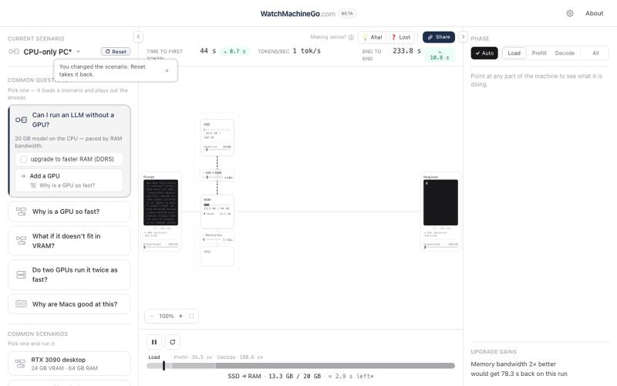Viewport: 617px width, 386px height.
Task: Click the 'Decode · 198.6 s' timeline label
Action: pos(240,357)
